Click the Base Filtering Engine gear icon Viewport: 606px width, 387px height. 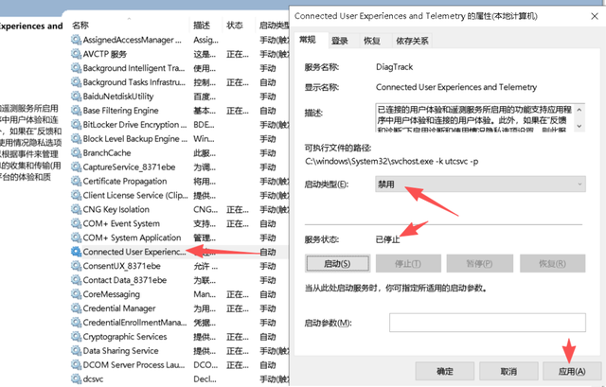76,111
